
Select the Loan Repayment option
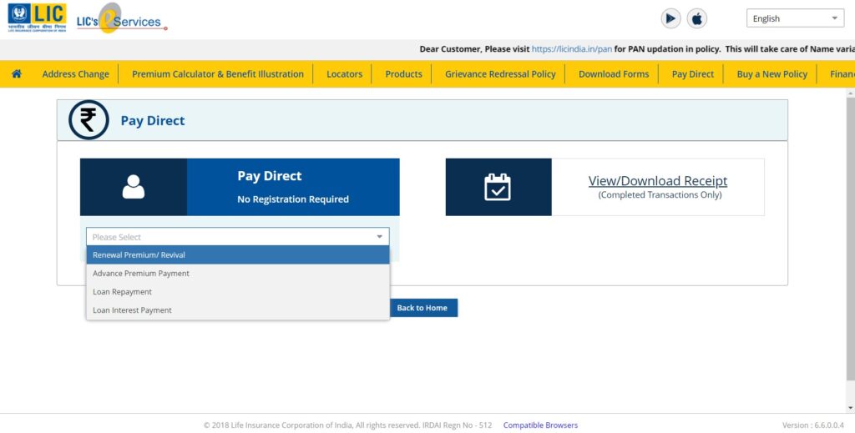pyautogui.click(x=238, y=292)
